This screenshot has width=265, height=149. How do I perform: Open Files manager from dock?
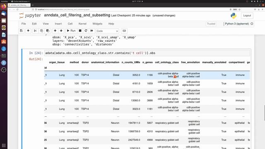(4, 21)
